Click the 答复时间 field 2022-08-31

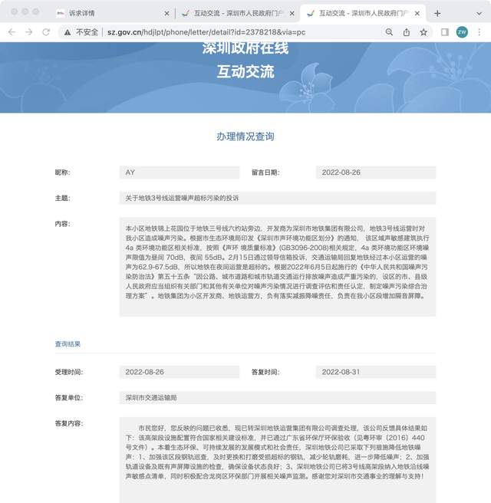point(376,372)
